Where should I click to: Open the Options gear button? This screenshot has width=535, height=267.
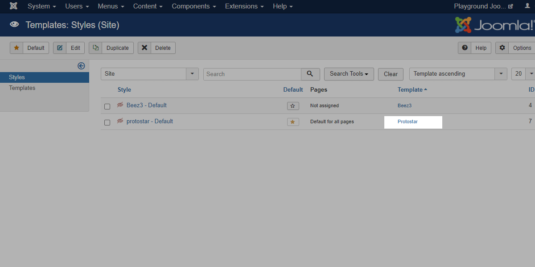click(x=515, y=48)
